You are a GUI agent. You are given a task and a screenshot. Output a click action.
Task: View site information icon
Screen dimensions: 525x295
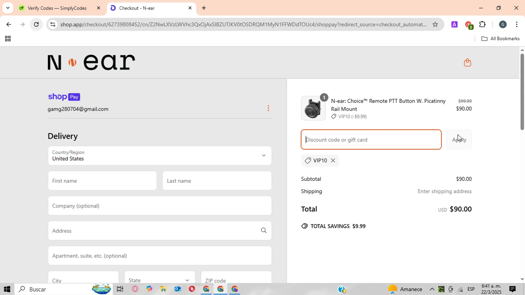point(53,24)
